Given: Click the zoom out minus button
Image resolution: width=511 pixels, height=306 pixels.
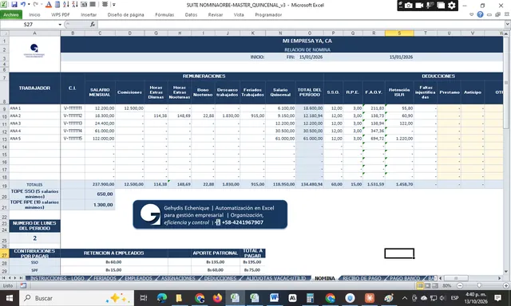Looking at the screenshot, I should [460, 286].
